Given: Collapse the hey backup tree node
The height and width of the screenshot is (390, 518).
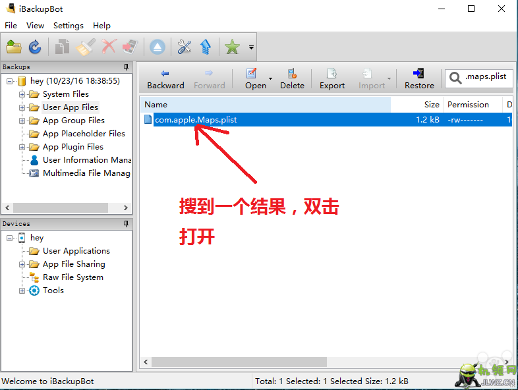Looking at the screenshot, I should point(10,81).
